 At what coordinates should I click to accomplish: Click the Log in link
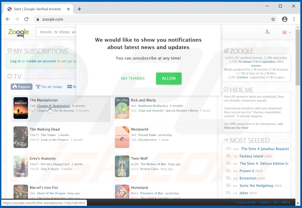click(15, 61)
